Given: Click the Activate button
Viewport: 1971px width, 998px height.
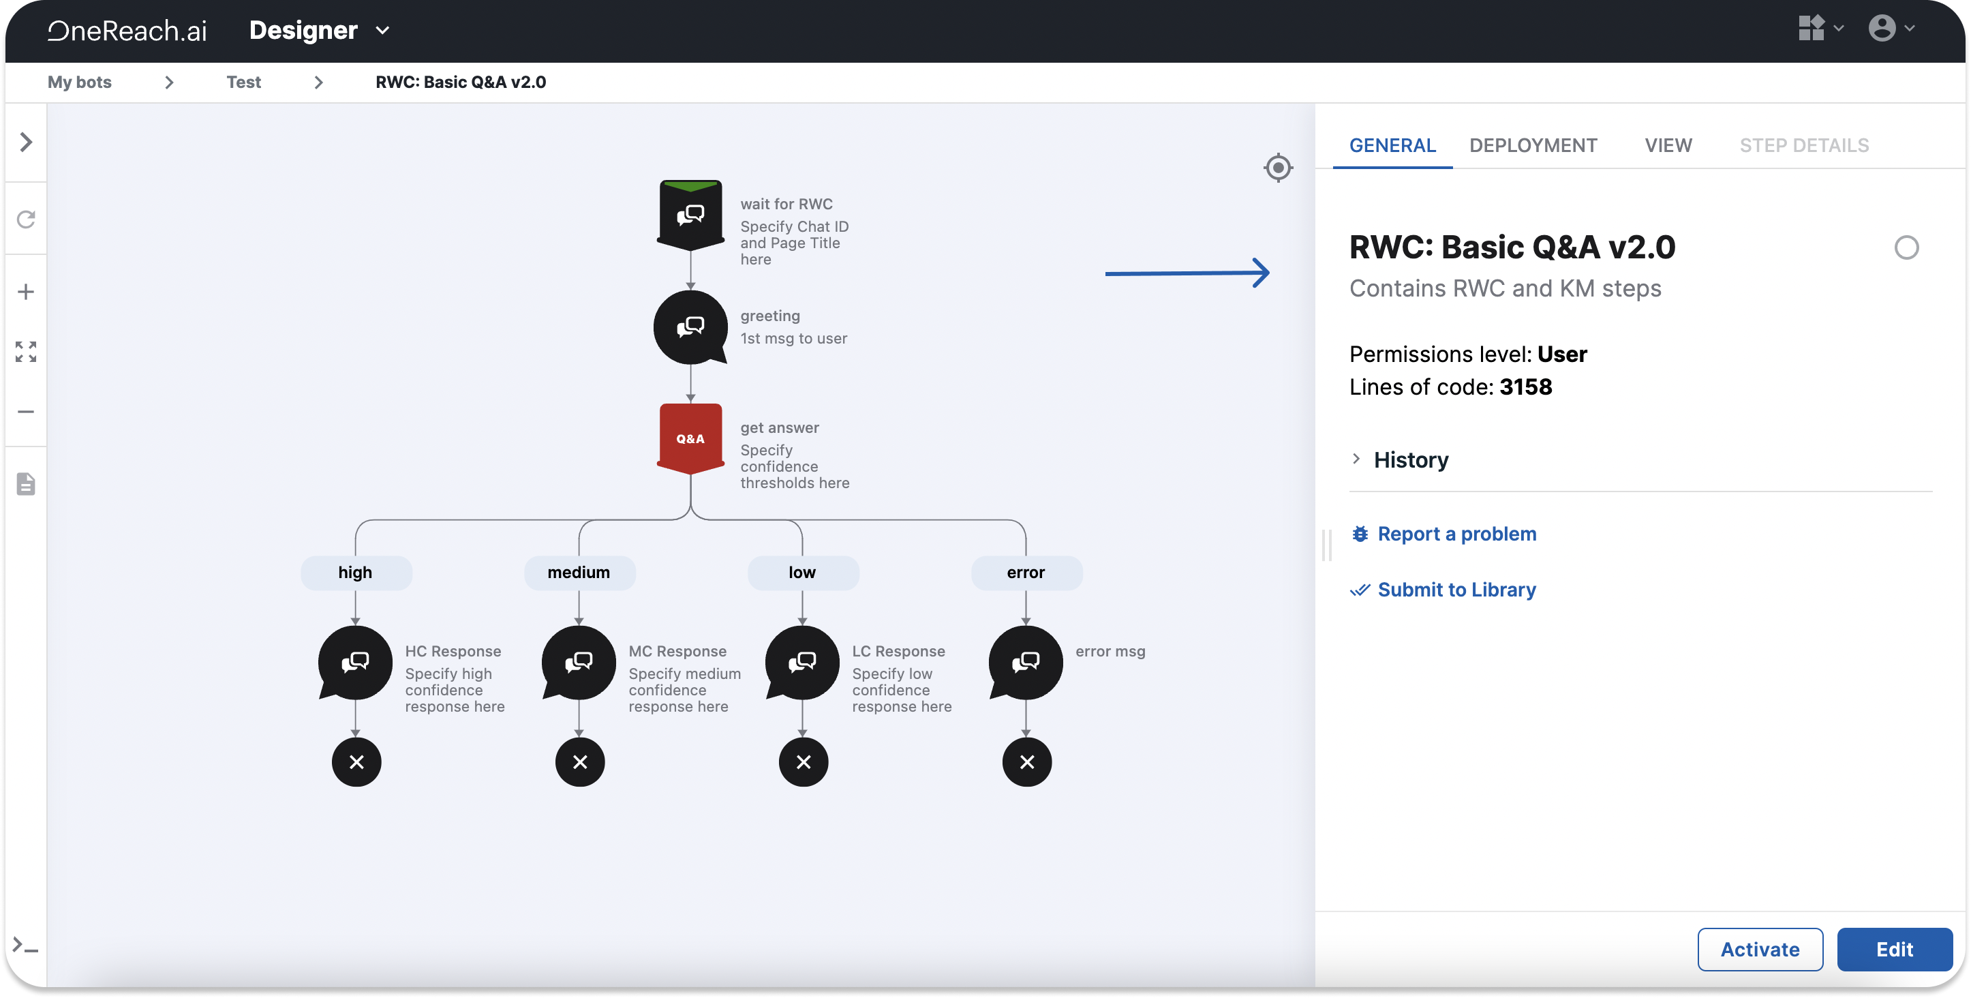Looking at the screenshot, I should 1761,948.
